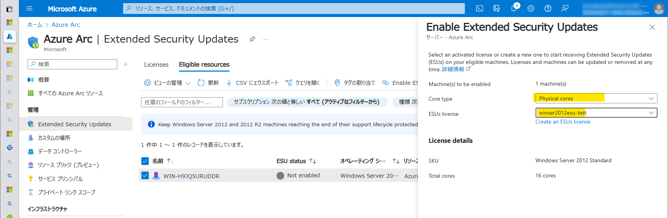Image resolution: width=668 pixels, height=218 pixels.
Task: Focus the side menu 検索 box
Action: (72, 64)
